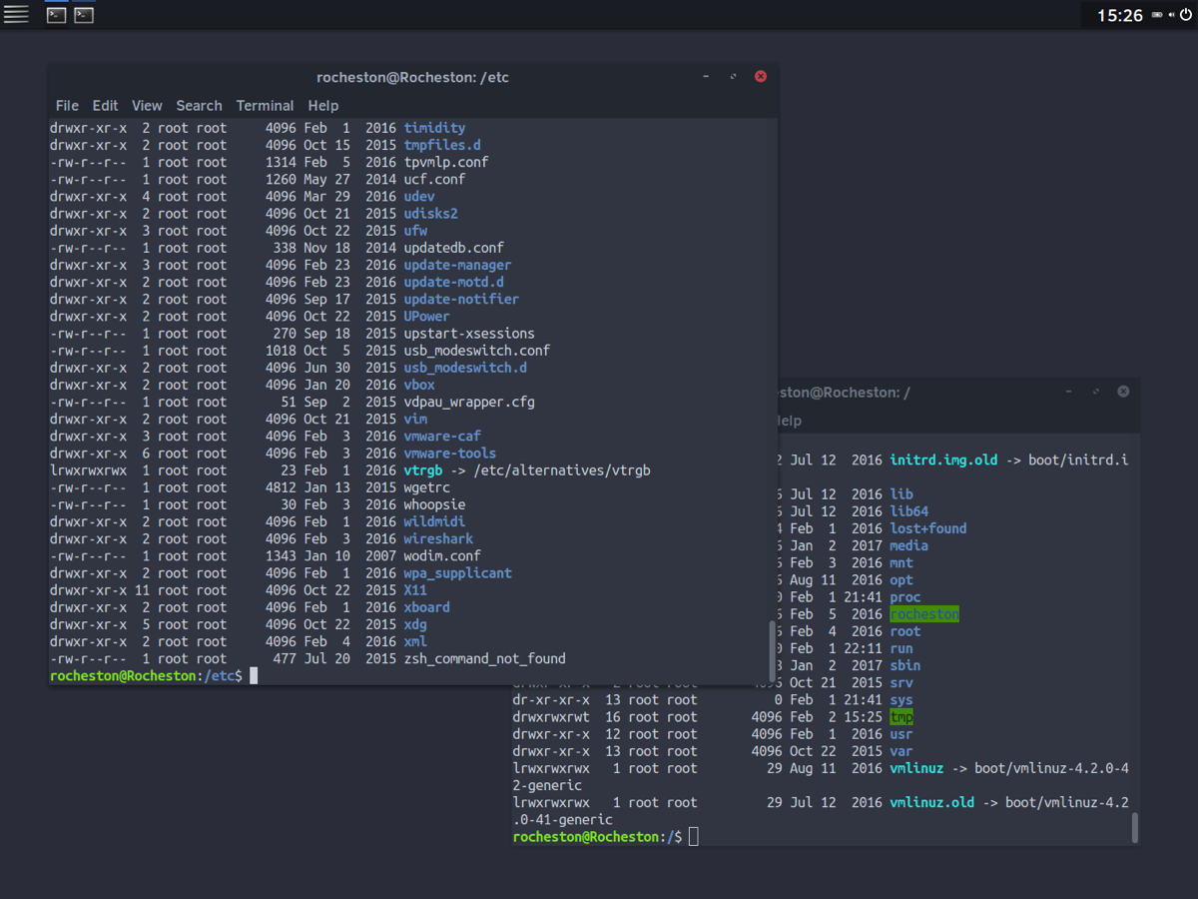This screenshot has height=899, width=1198.
Task: Open the View menu in terminal
Action: tap(147, 105)
